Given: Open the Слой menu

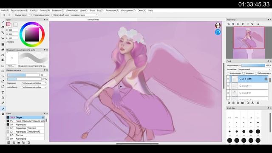Looking at the screenshot, I should 34,10.
